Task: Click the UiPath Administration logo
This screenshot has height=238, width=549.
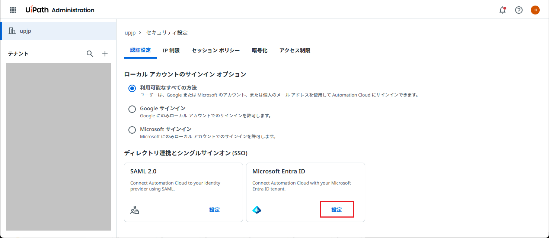Action: (60, 10)
